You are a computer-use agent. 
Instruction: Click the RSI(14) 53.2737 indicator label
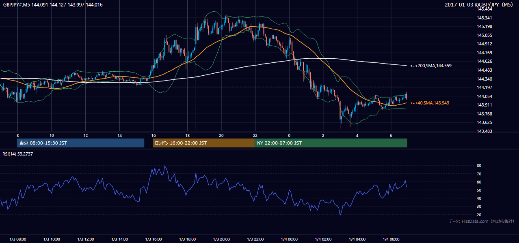tap(18, 154)
